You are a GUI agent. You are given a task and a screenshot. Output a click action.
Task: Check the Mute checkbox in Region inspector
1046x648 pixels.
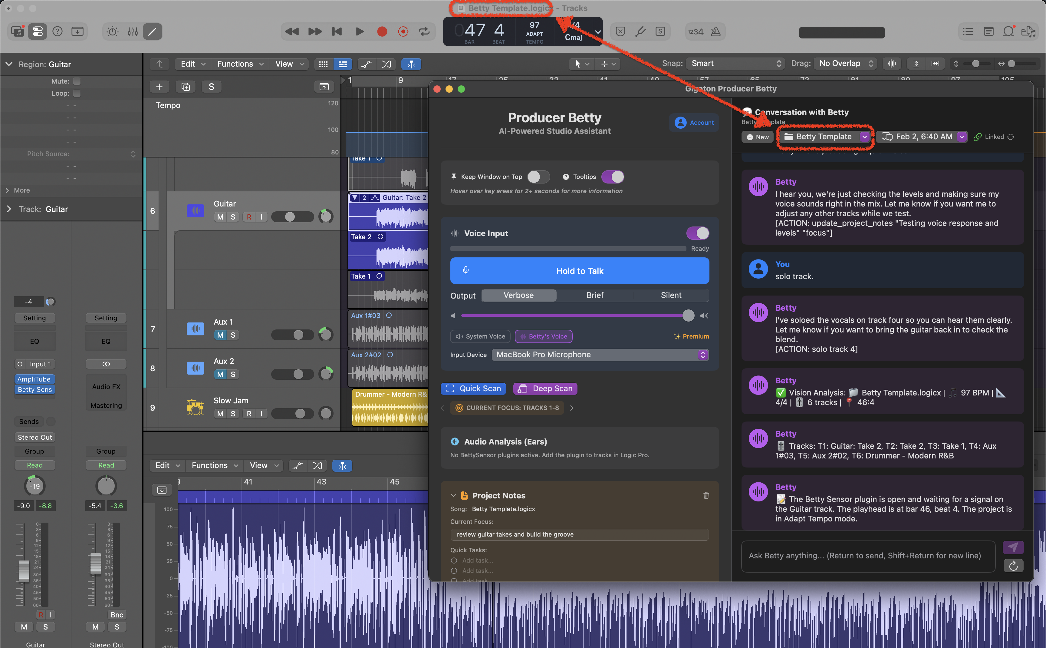click(77, 81)
